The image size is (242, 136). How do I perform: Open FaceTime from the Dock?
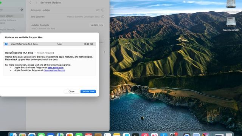click(x=79, y=134)
